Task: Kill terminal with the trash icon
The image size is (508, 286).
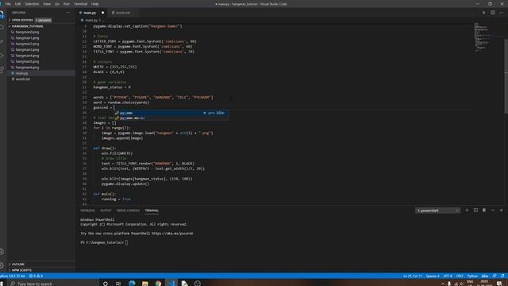Action: click(x=484, y=211)
